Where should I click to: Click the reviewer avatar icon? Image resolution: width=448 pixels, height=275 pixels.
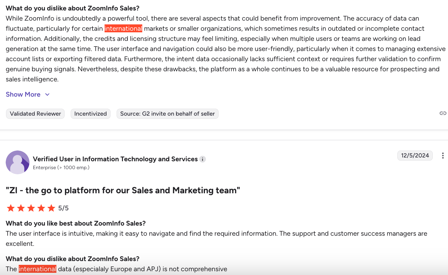[x=17, y=162]
